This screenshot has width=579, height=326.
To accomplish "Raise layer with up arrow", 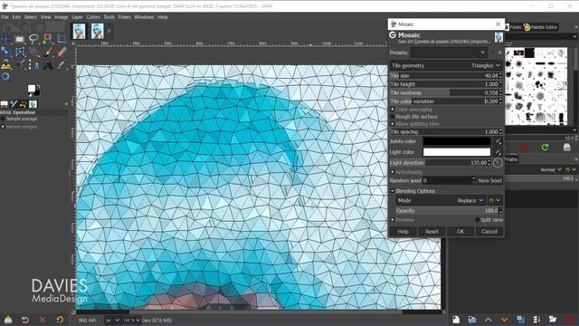I will 489,320.
